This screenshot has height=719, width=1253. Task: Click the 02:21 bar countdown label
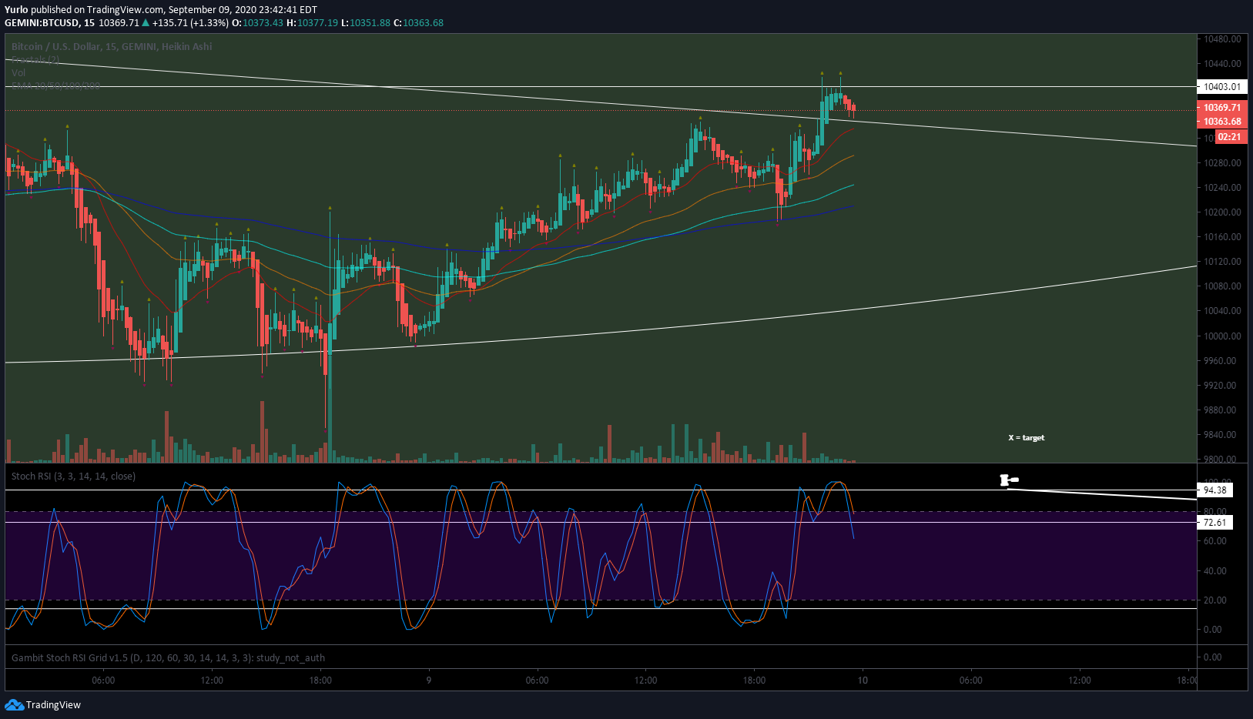tap(1230, 137)
